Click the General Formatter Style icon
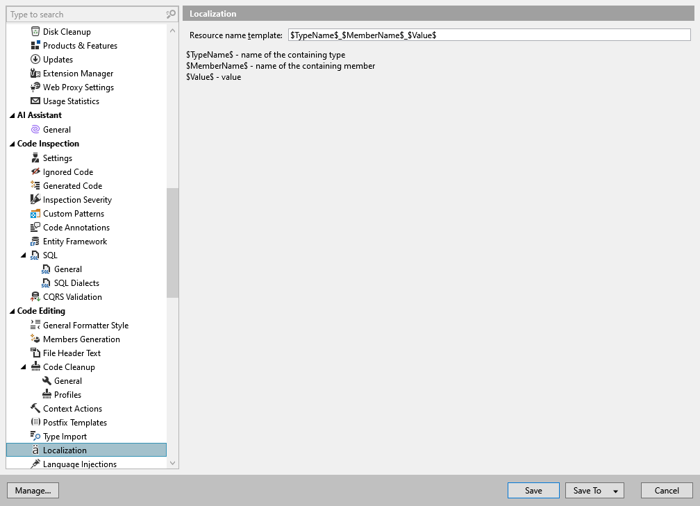 tap(35, 325)
